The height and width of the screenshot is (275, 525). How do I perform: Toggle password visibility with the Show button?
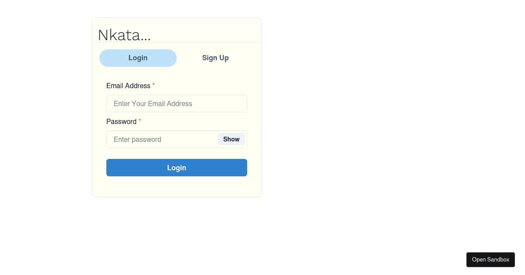point(231,139)
